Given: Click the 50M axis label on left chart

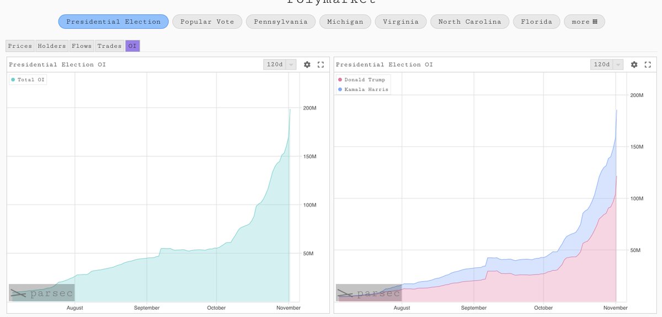Looking at the screenshot, I should [x=309, y=254].
